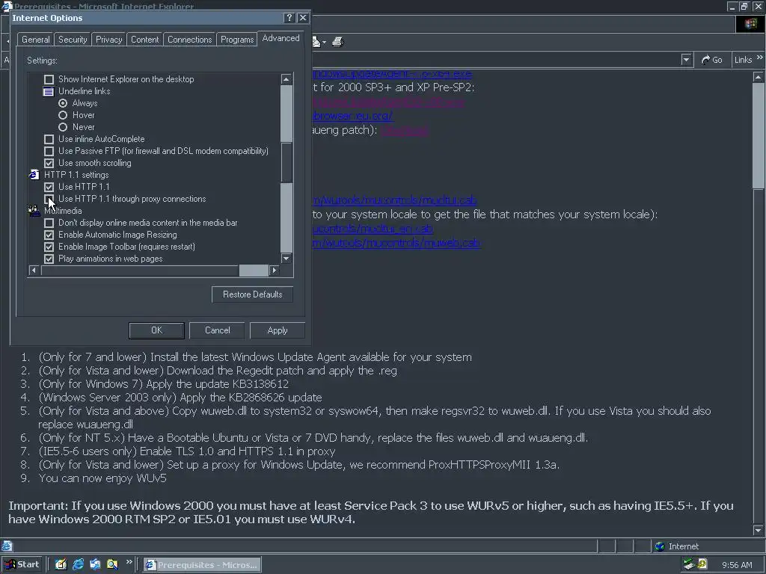Screen dimensions: 766x574
Task: Open the browser.eu.org link
Action: [x=353, y=116]
